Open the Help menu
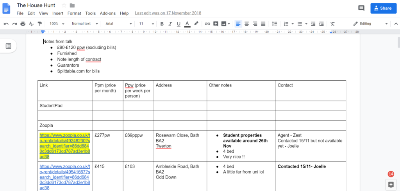Image resolution: width=400 pixels, height=191 pixels. click(x=124, y=13)
